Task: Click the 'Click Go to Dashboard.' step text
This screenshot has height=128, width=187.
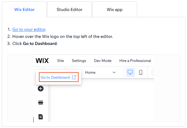Action: 35,44
